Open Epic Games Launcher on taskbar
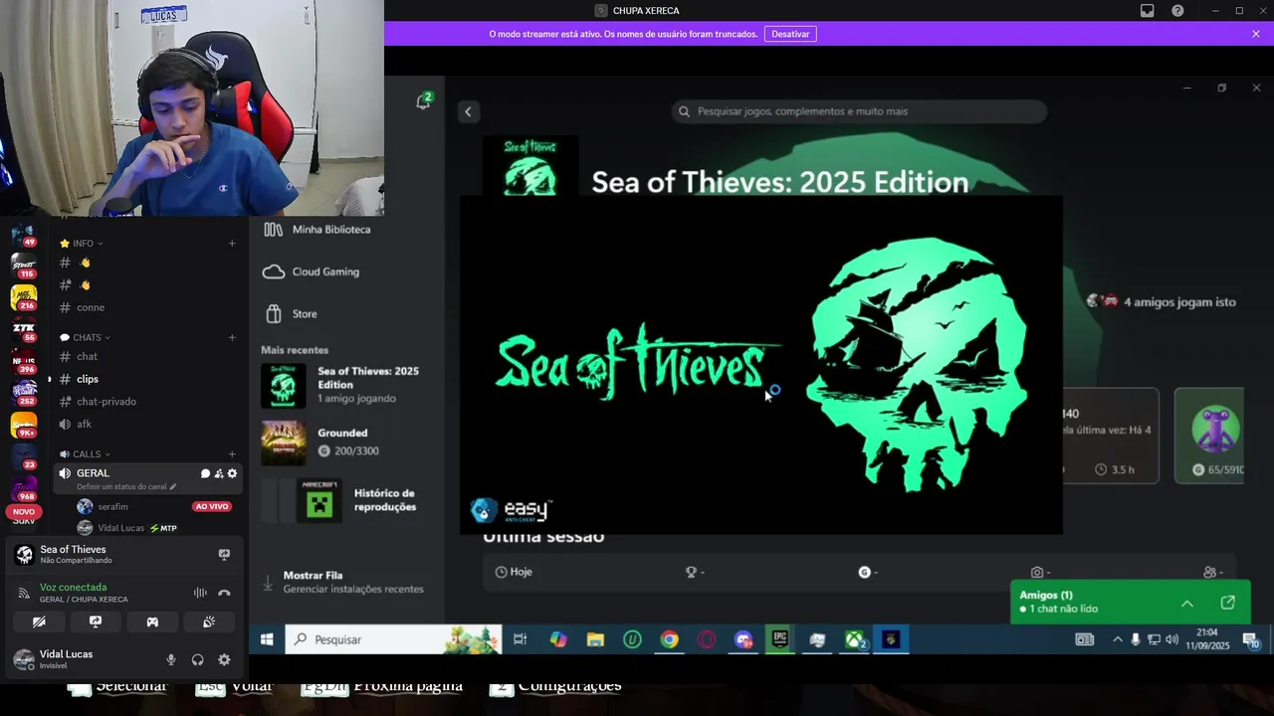 tap(780, 640)
